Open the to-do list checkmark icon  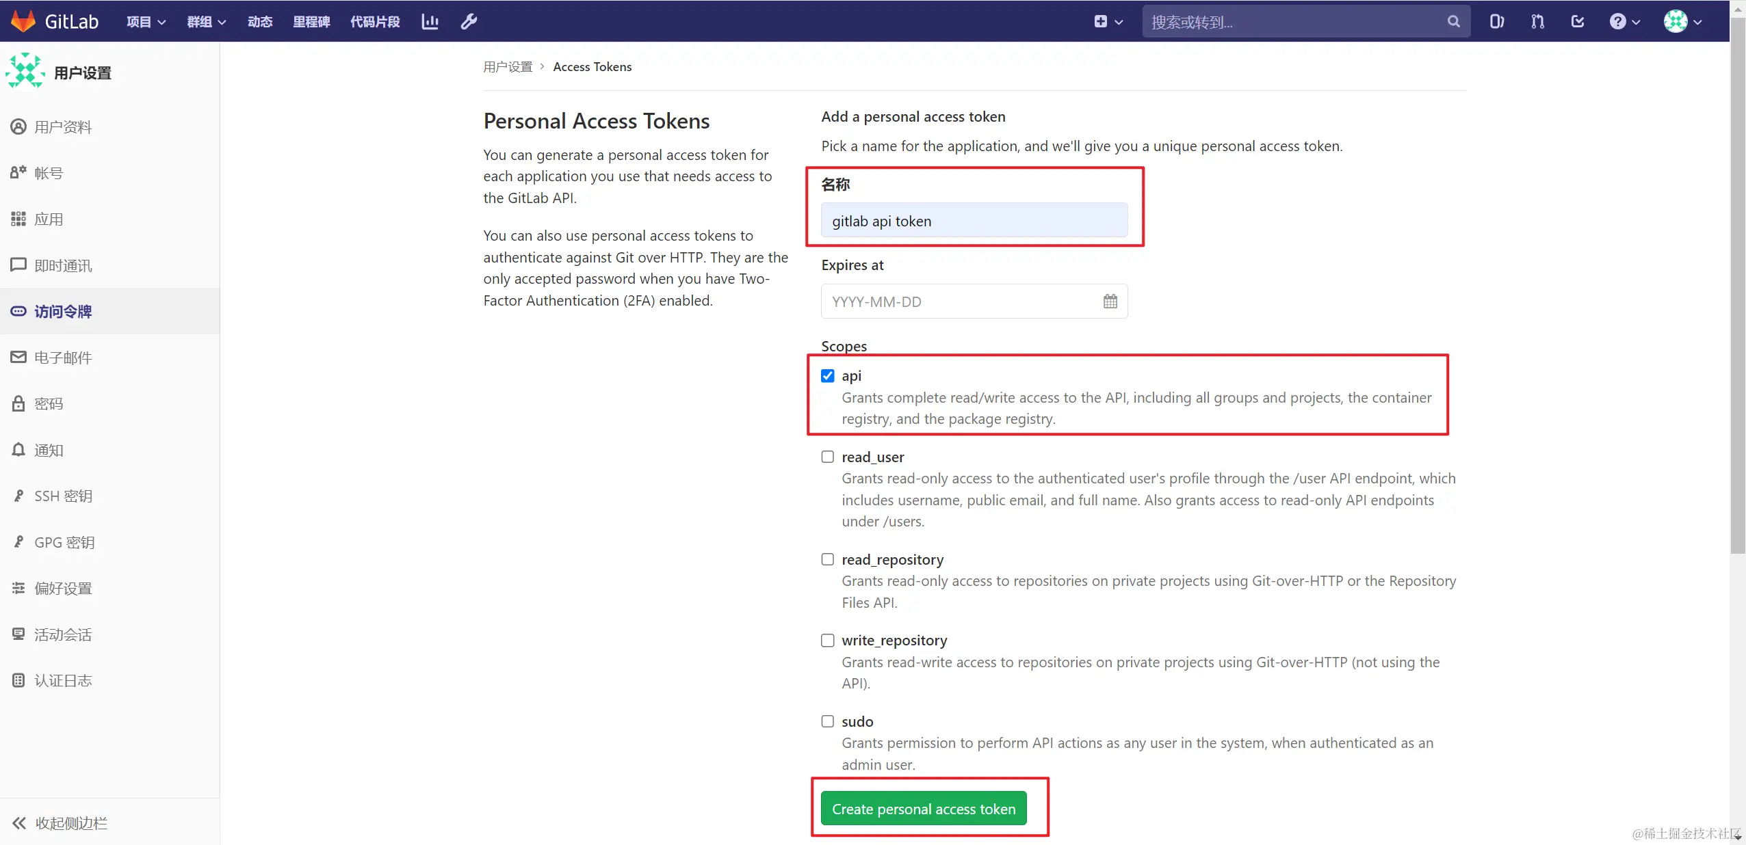(x=1578, y=22)
